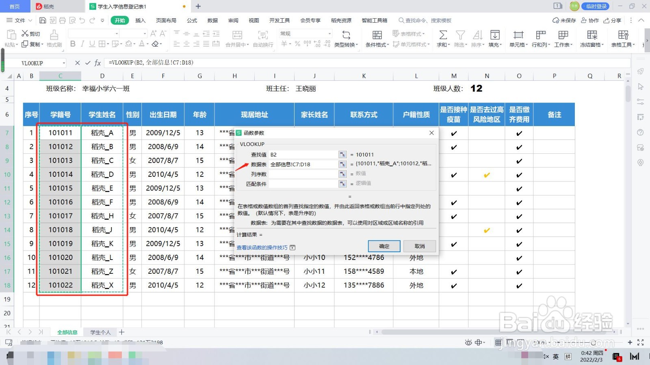Image resolution: width=650 pixels, height=365 pixels.
Task: Click the range selector icon beside 查找值
Action: coord(342,155)
